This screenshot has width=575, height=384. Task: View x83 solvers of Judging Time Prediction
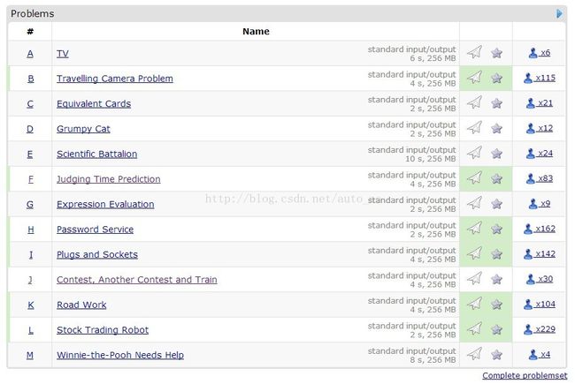540,178
